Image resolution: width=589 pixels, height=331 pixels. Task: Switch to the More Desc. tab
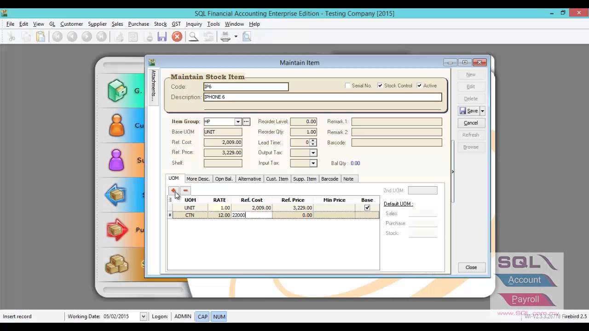[198, 179]
